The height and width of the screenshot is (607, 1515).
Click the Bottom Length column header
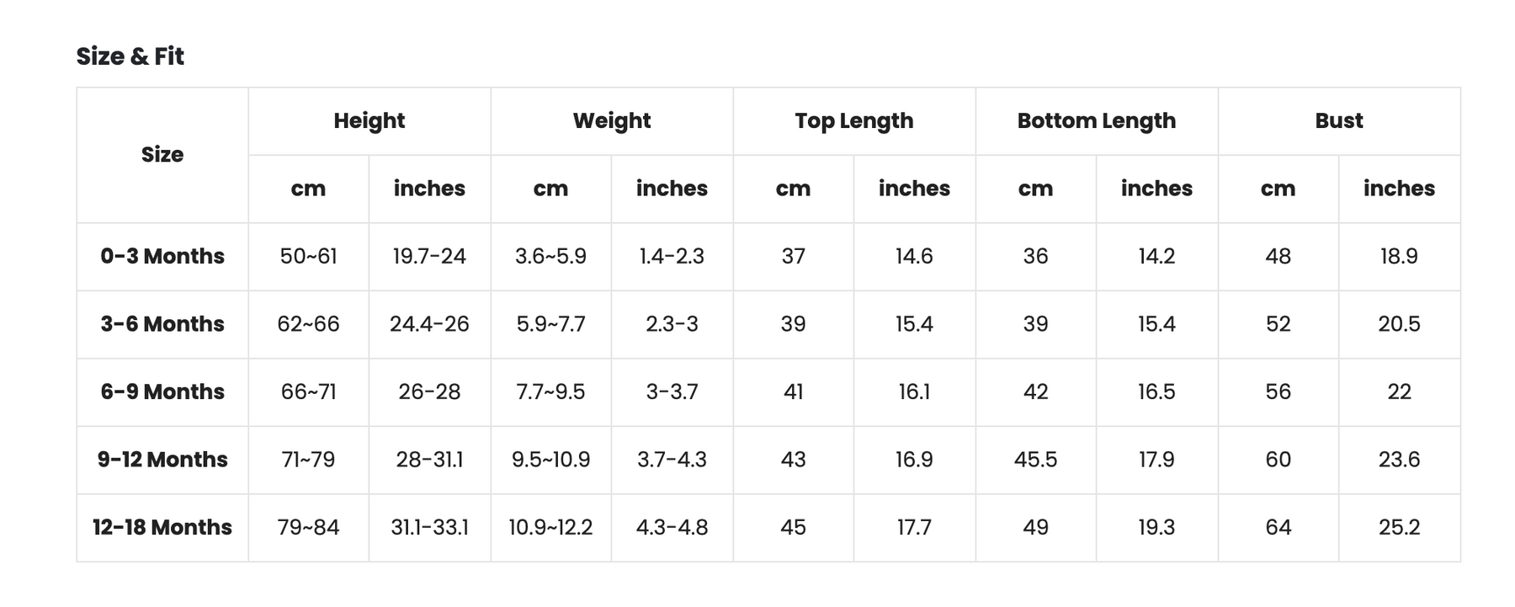coord(1097,121)
